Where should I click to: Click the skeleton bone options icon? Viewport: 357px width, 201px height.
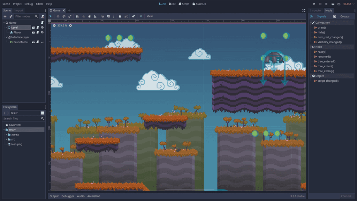coord(134,16)
